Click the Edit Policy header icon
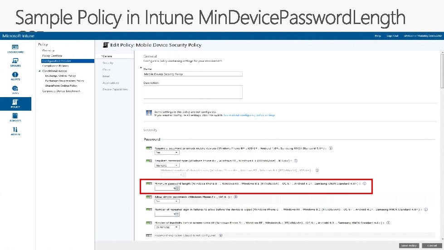The width and height of the screenshot is (444, 250). coord(106,45)
